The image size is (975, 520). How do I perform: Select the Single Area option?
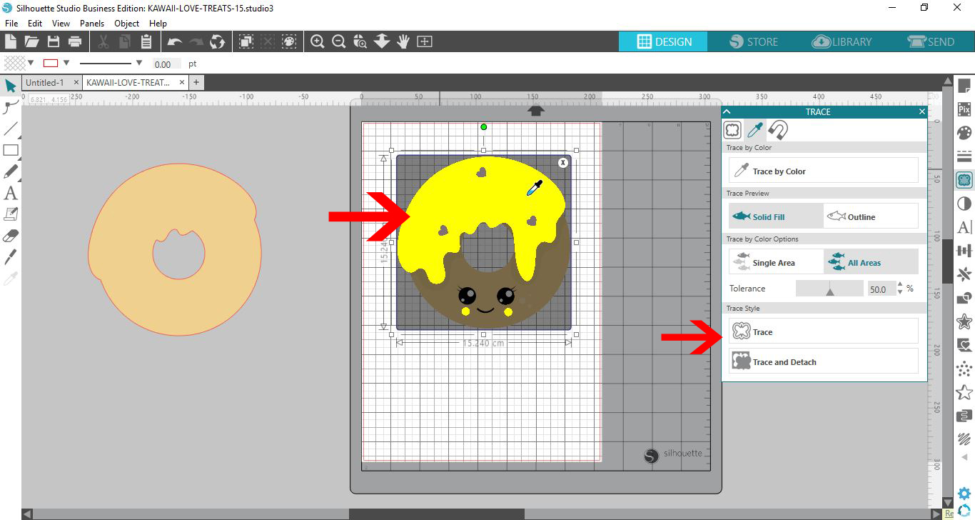tap(776, 262)
